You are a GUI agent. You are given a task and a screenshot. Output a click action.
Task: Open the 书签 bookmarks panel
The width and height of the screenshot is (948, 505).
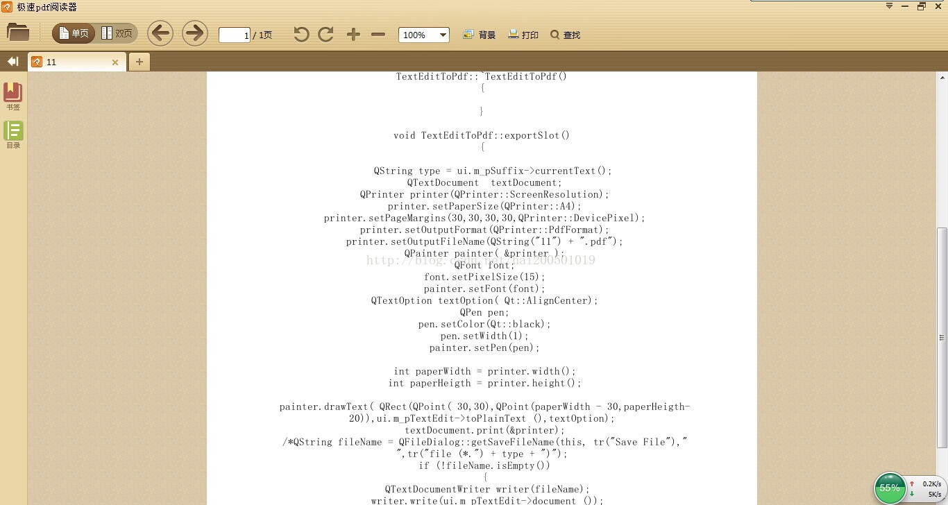13,96
